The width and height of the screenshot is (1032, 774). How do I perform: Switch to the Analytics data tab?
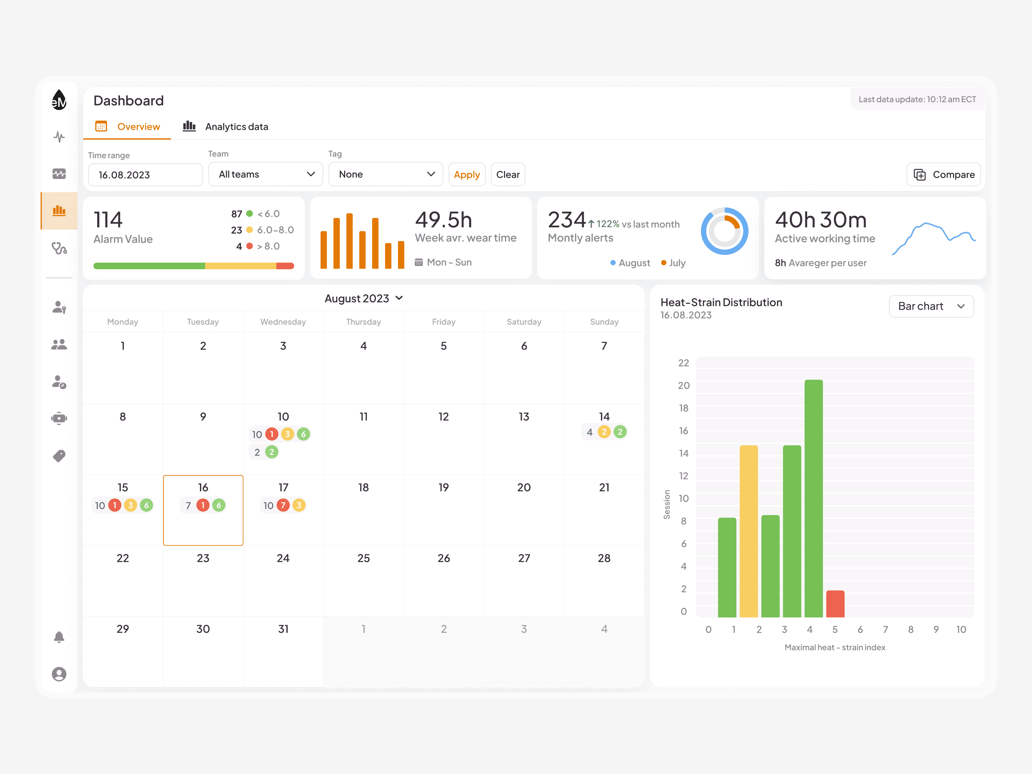[225, 127]
